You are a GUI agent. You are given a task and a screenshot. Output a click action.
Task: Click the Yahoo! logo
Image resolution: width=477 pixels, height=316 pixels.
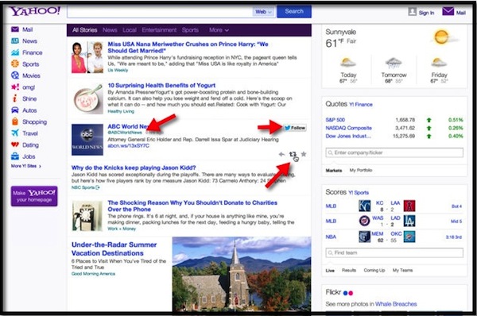(35, 12)
